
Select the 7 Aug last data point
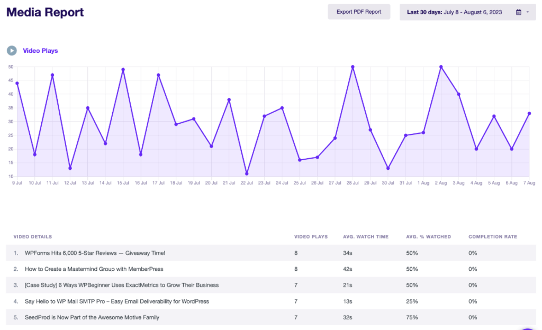(529, 113)
